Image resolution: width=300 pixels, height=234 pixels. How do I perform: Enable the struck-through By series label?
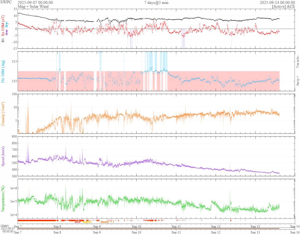[7, 25]
